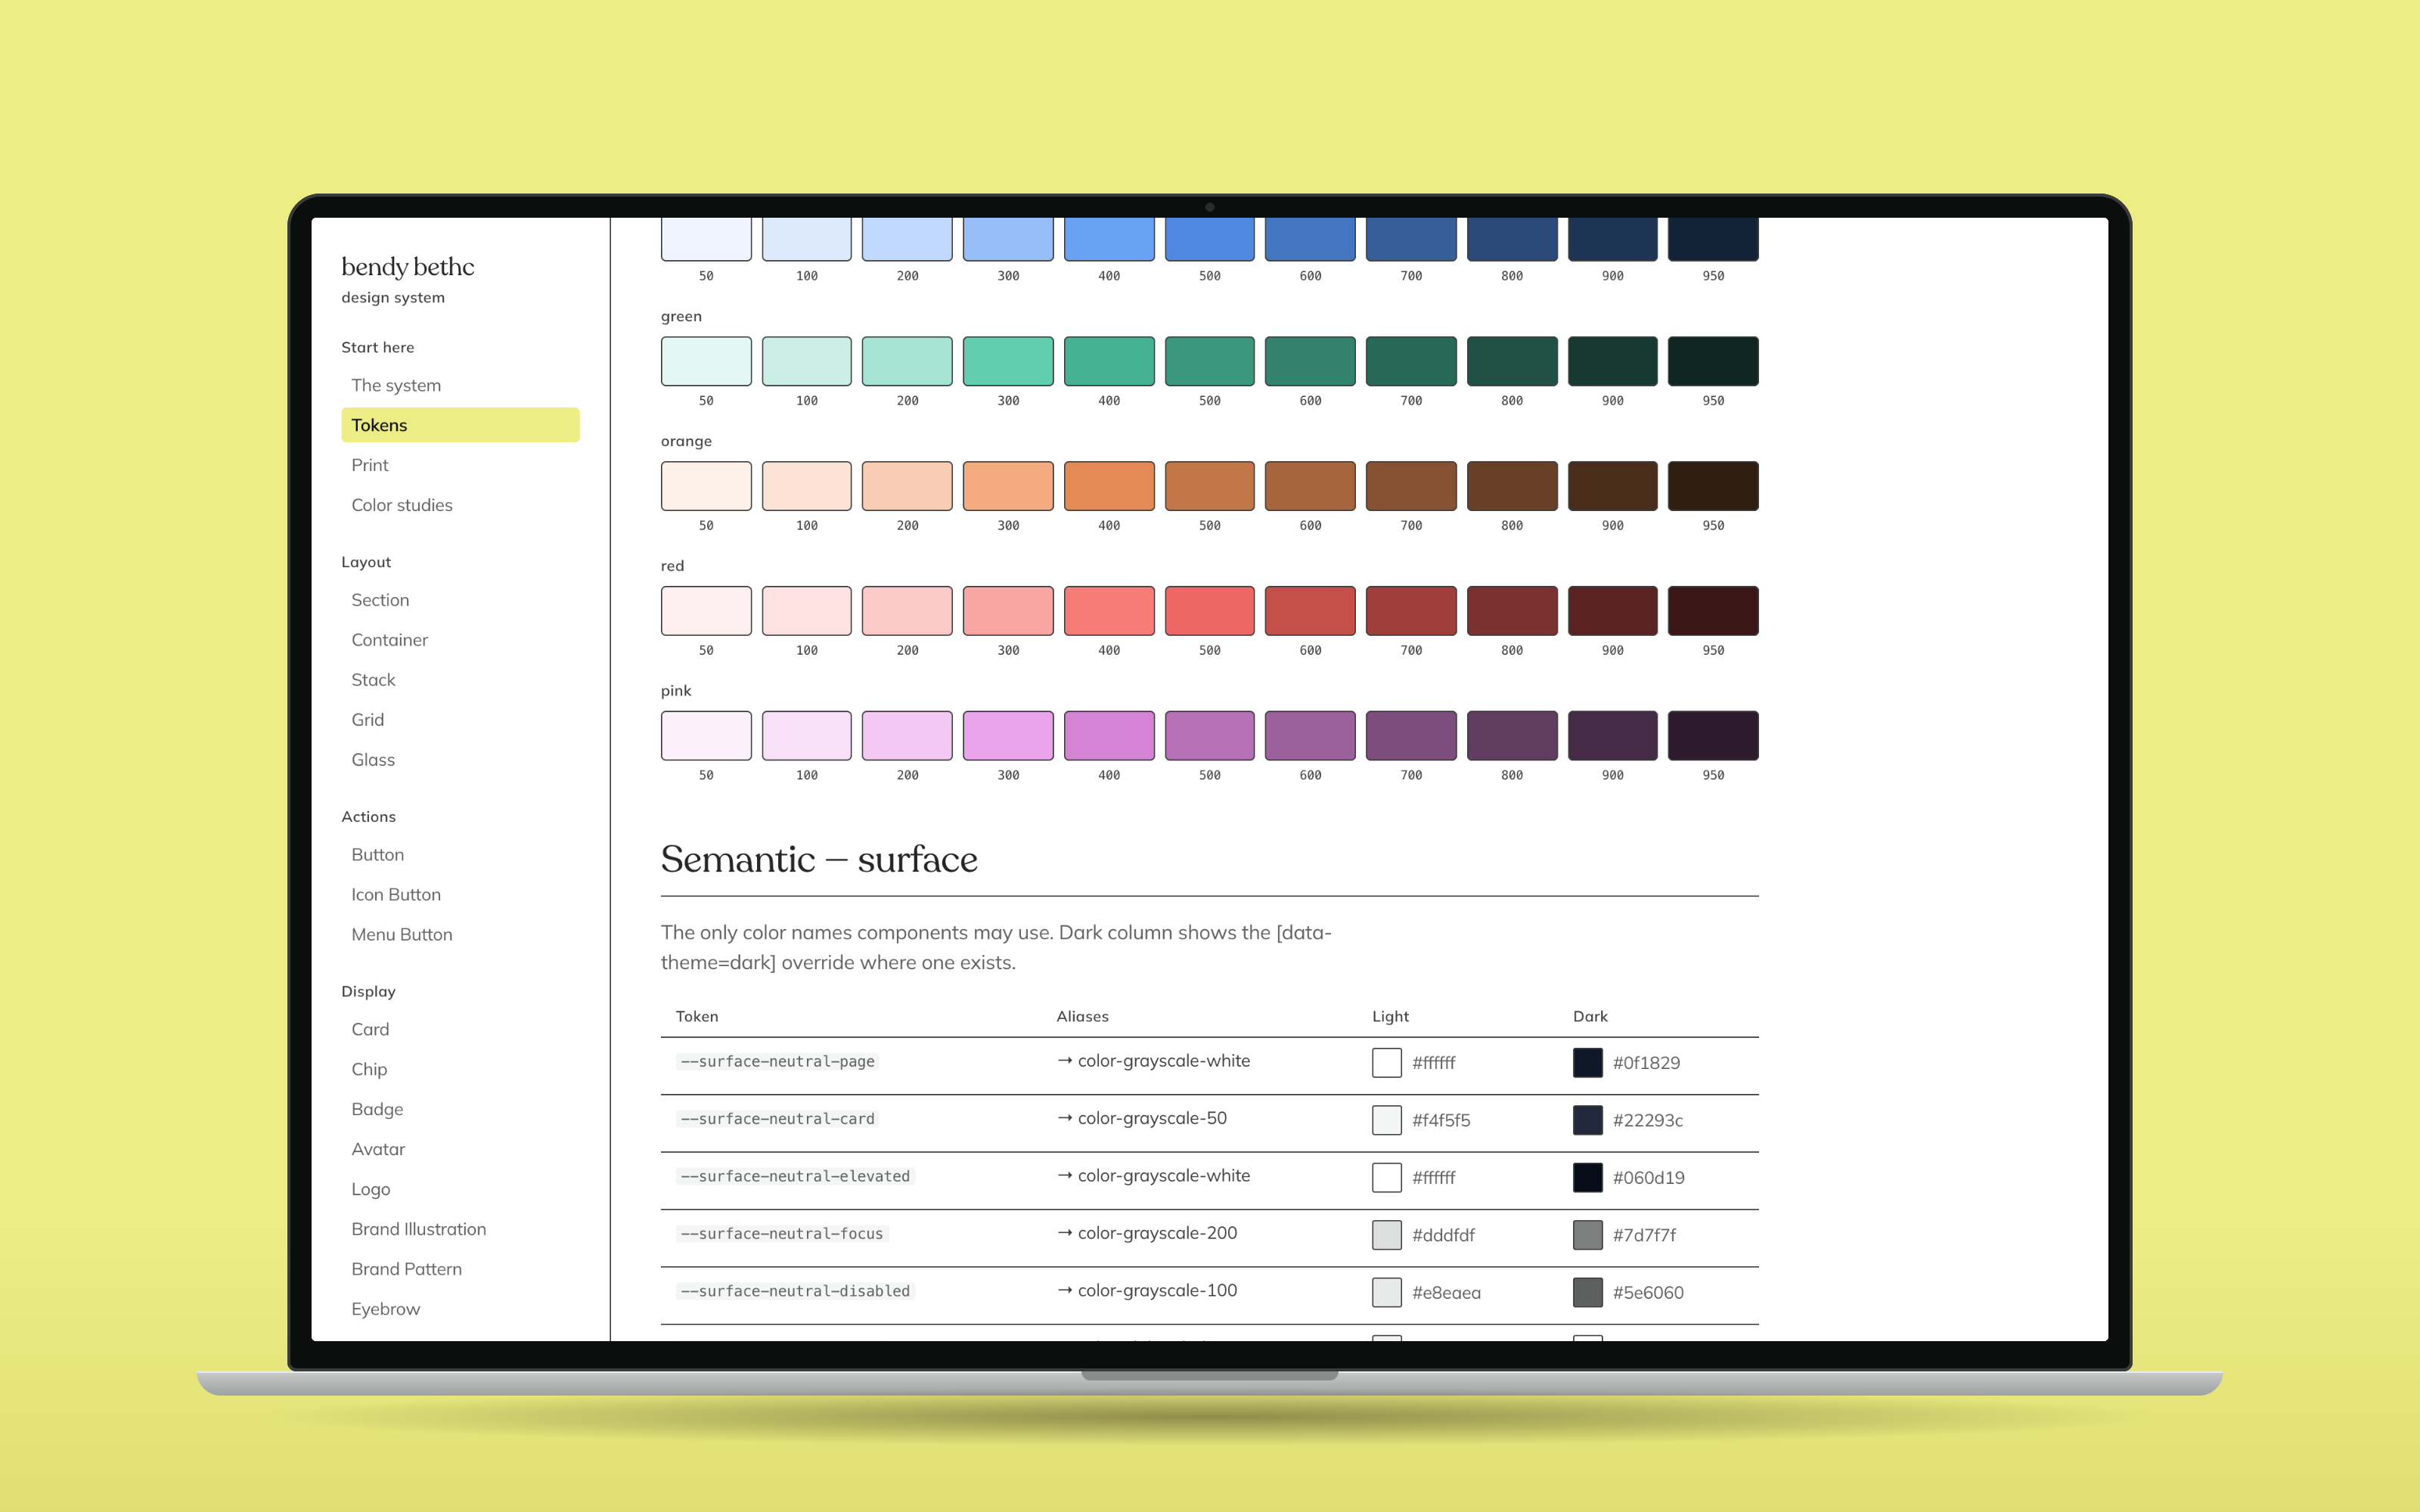Click light swatch beside #f4f5f5
The height and width of the screenshot is (1512, 2420).
pyautogui.click(x=1386, y=1120)
